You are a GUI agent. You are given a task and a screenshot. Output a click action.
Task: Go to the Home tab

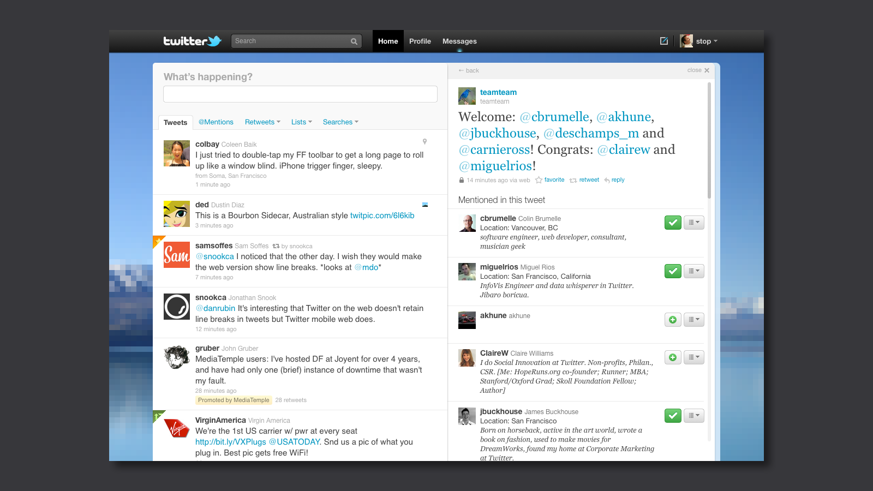pos(388,41)
